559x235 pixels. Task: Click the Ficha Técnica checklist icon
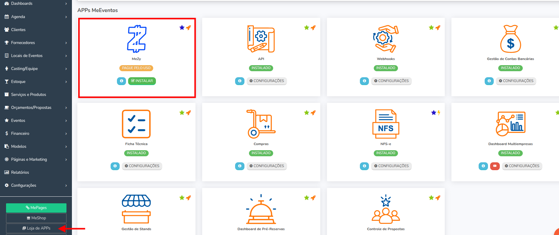click(136, 124)
